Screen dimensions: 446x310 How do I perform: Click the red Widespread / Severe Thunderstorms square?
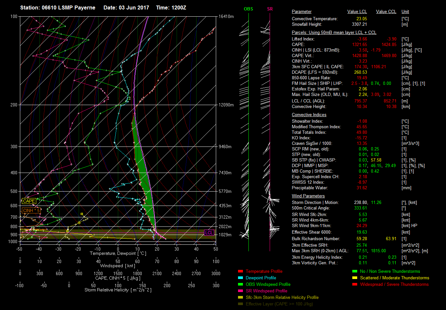[x=355, y=284]
